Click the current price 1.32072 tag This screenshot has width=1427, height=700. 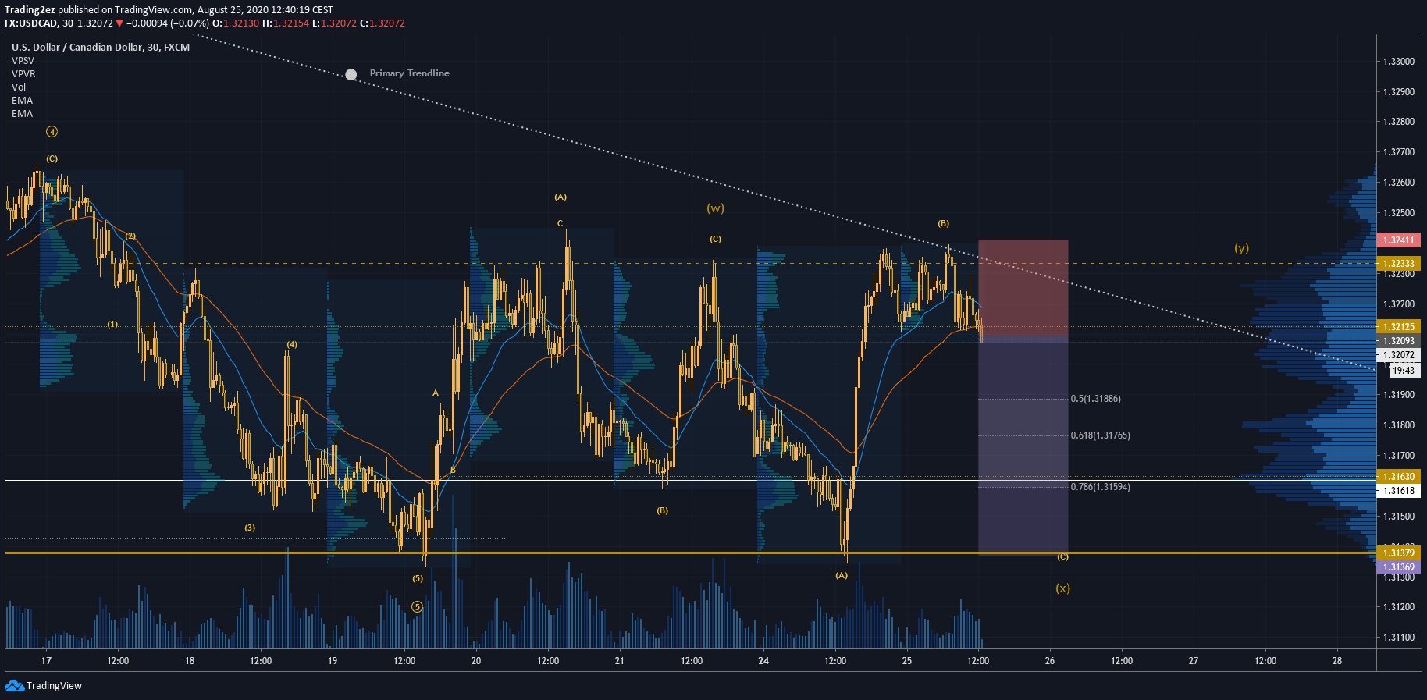tap(1399, 355)
